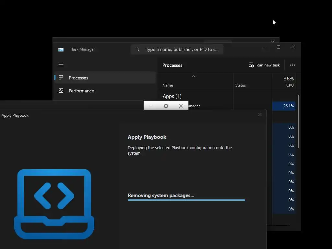Viewport: 332px width, 249px height.
Task: Close the Task Manager window
Action: tap(293, 47)
